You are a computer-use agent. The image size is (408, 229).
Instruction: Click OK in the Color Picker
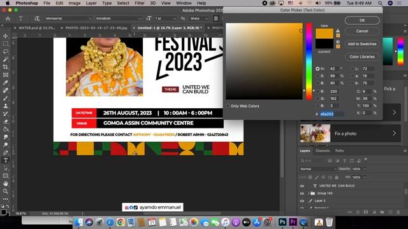pos(362,20)
